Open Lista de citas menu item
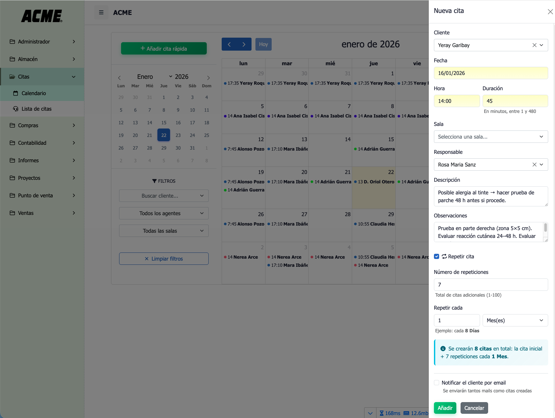This screenshot has width=555, height=418. [x=36, y=109]
